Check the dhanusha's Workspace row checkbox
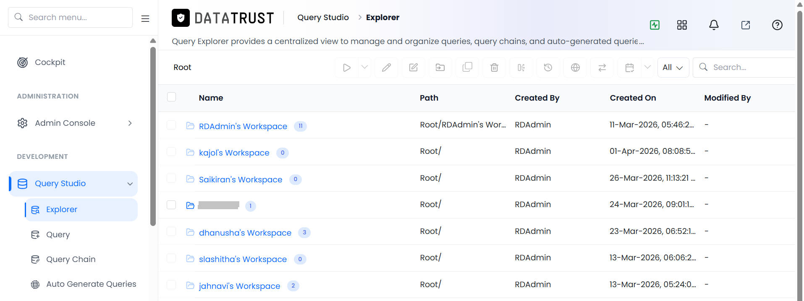The width and height of the screenshot is (804, 301). click(x=171, y=231)
